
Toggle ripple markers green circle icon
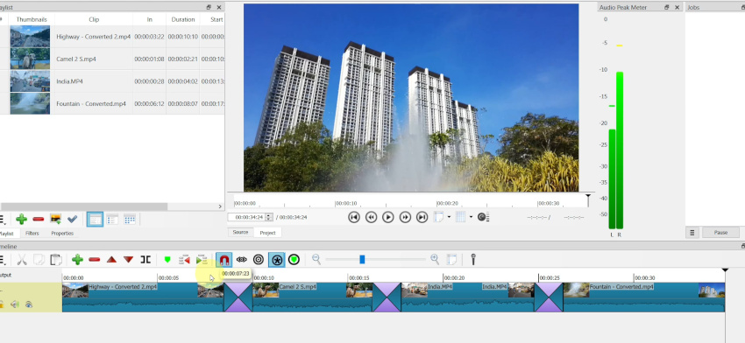coord(294,260)
